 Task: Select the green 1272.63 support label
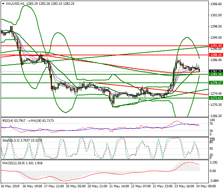pyautogui.click(x=216, y=98)
